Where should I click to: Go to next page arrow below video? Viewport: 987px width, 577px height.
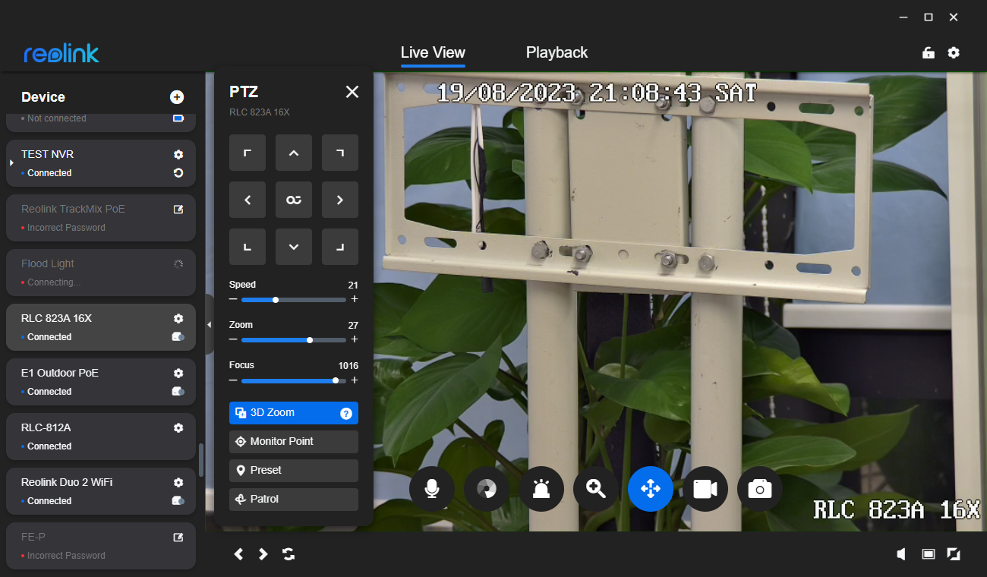tap(263, 554)
